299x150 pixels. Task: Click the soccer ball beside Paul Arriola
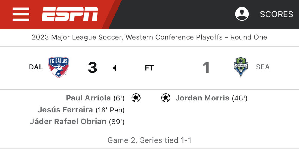(136, 98)
